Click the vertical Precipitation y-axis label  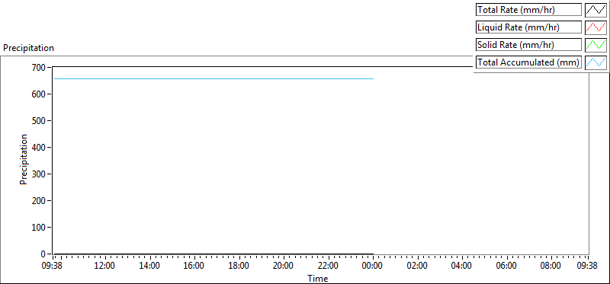[24, 159]
